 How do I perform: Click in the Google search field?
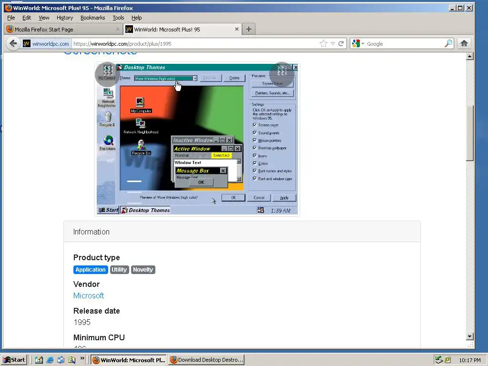[x=405, y=43]
